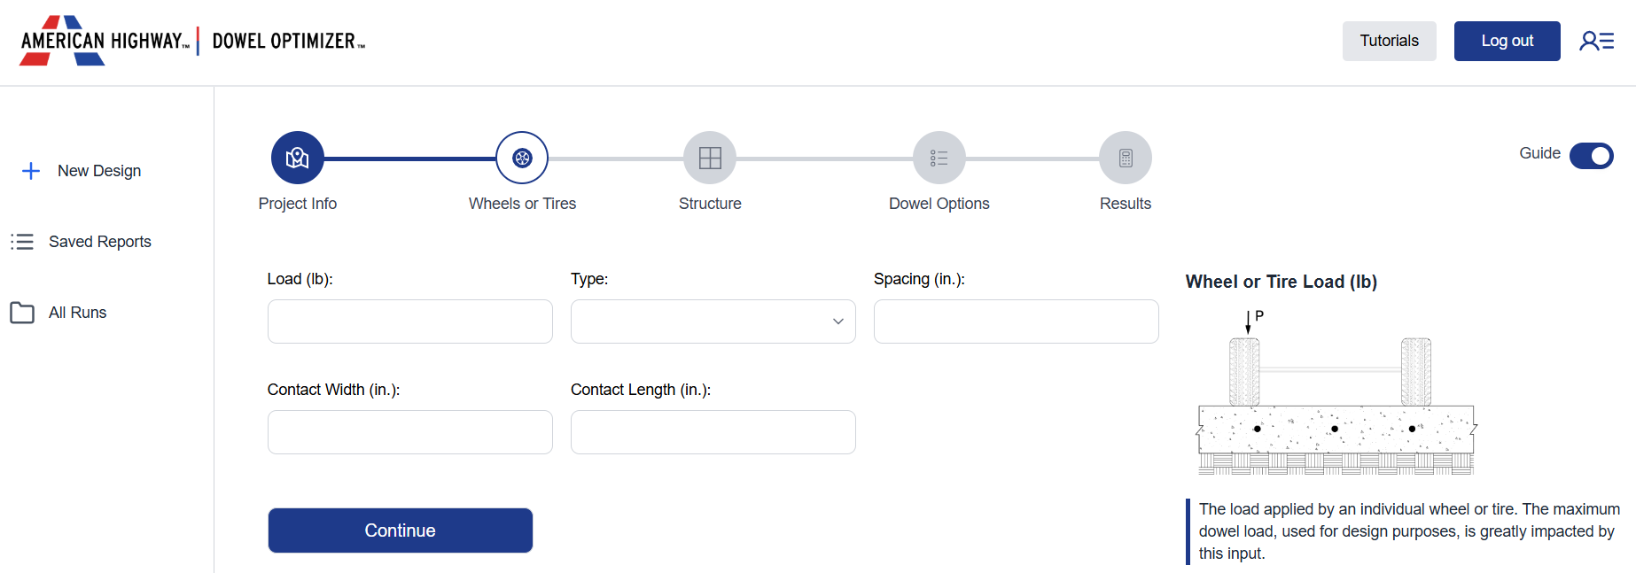The width and height of the screenshot is (1636, 573).
Task: Click the Project Info map icon
Action: coord(298,157)
